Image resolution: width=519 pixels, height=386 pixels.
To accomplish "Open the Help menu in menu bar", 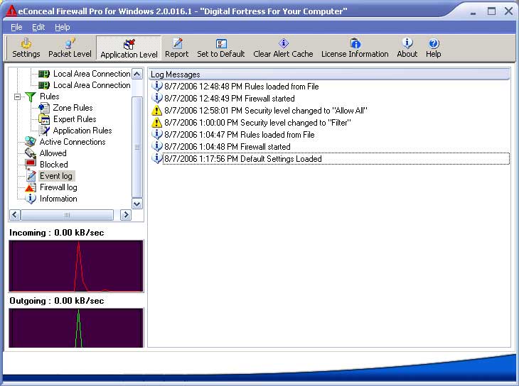I will pos(63,27).
